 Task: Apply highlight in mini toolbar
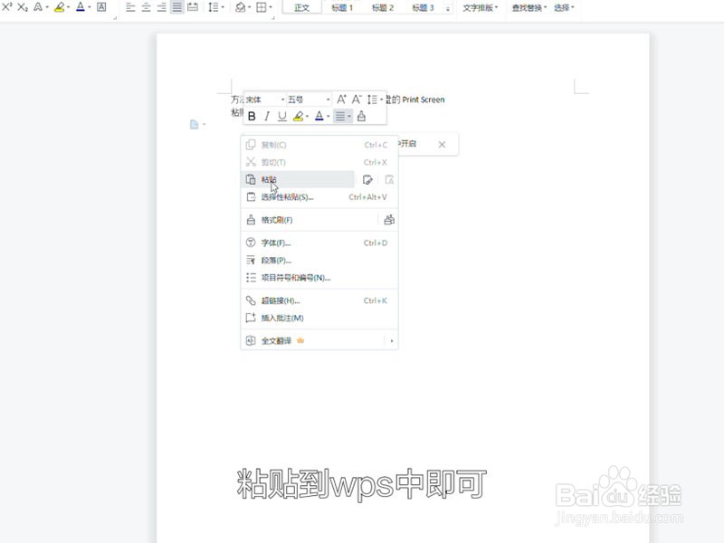point(299,116)
